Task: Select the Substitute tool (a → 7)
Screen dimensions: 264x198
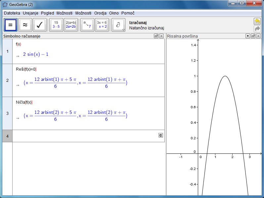Action: (x=87, y=25)
